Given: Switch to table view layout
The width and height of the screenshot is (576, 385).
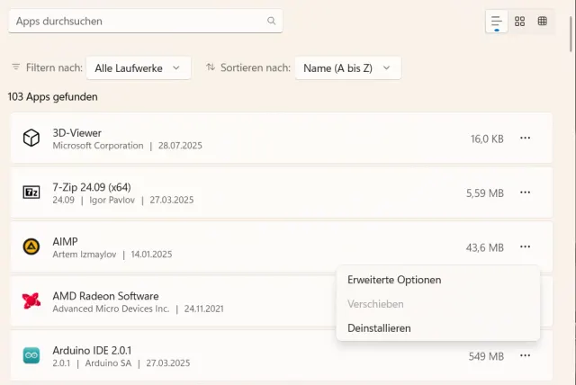Looking at the screenshot, I should pyautogui.click(x=543, y=21).
